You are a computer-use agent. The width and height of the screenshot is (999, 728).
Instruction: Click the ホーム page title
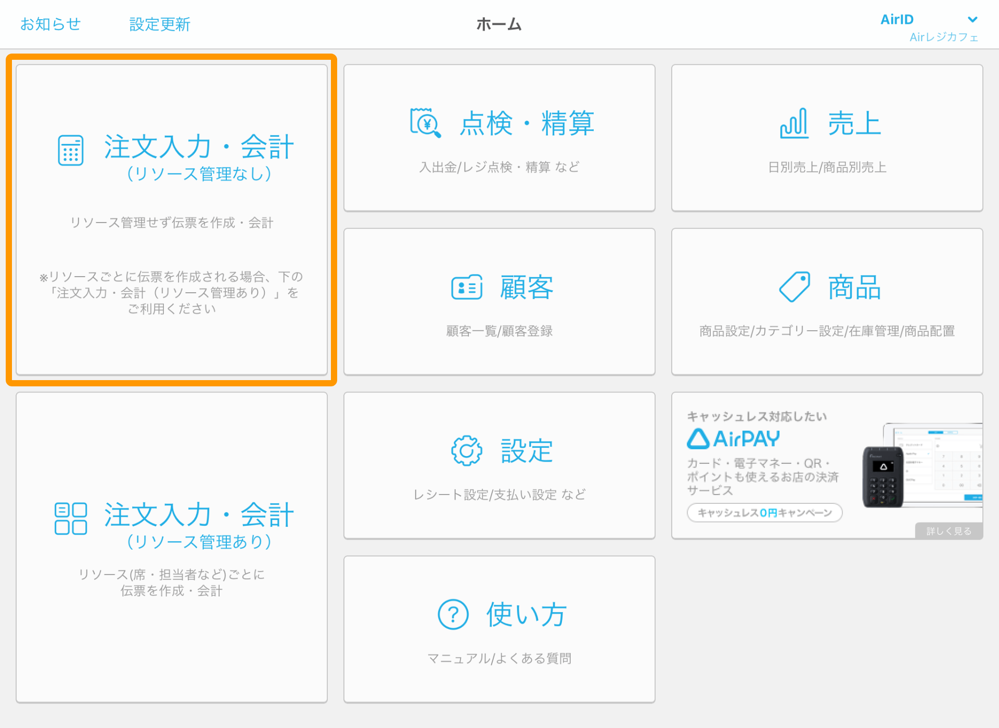point(499,24)
